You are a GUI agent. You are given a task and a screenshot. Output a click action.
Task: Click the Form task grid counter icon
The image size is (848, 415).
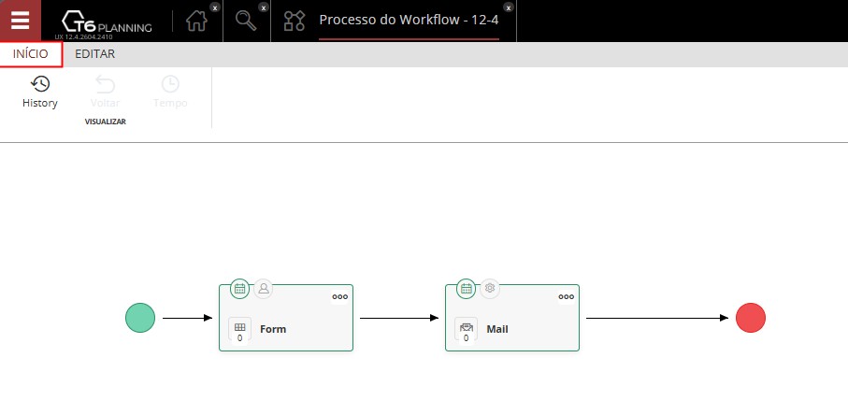pyautogui.click(x=239, y=331)
